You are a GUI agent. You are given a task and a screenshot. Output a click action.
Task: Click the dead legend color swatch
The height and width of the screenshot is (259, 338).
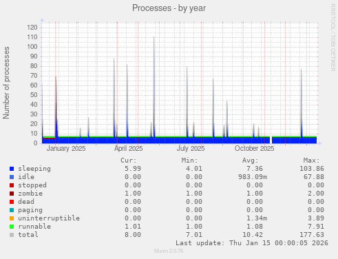tap(12, 202)
